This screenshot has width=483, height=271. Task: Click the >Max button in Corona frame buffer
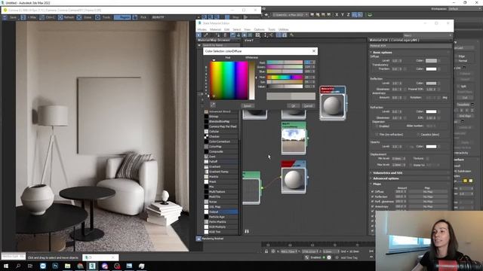point(32,17)
